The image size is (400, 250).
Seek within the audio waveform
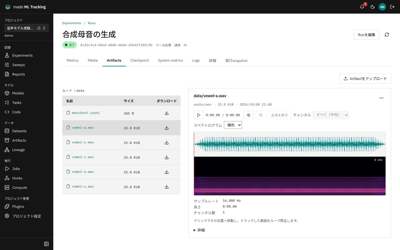pos(290,144)
